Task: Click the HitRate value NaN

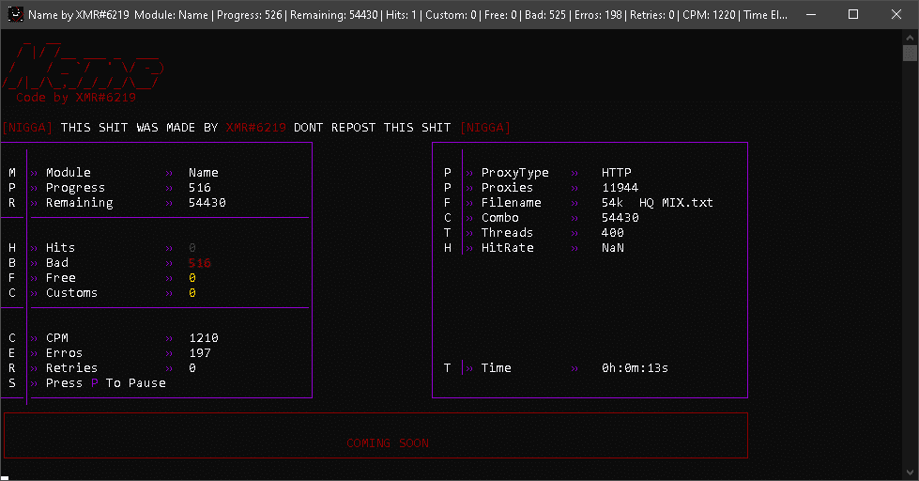Action: pyautogui.click(x=612, y=248)
